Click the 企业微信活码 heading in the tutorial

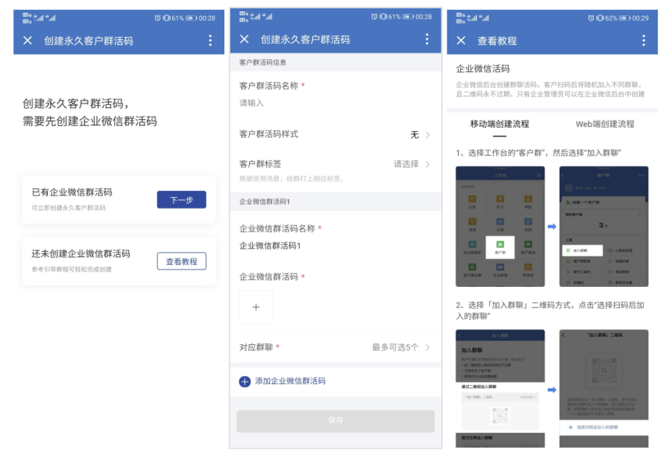[x=483, y=69]
